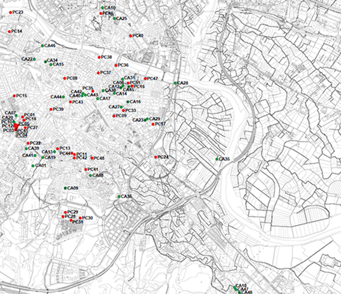Click the red PC39 map point
The width and height of the screenshot is (341, 294).
[x=51, y=109]
